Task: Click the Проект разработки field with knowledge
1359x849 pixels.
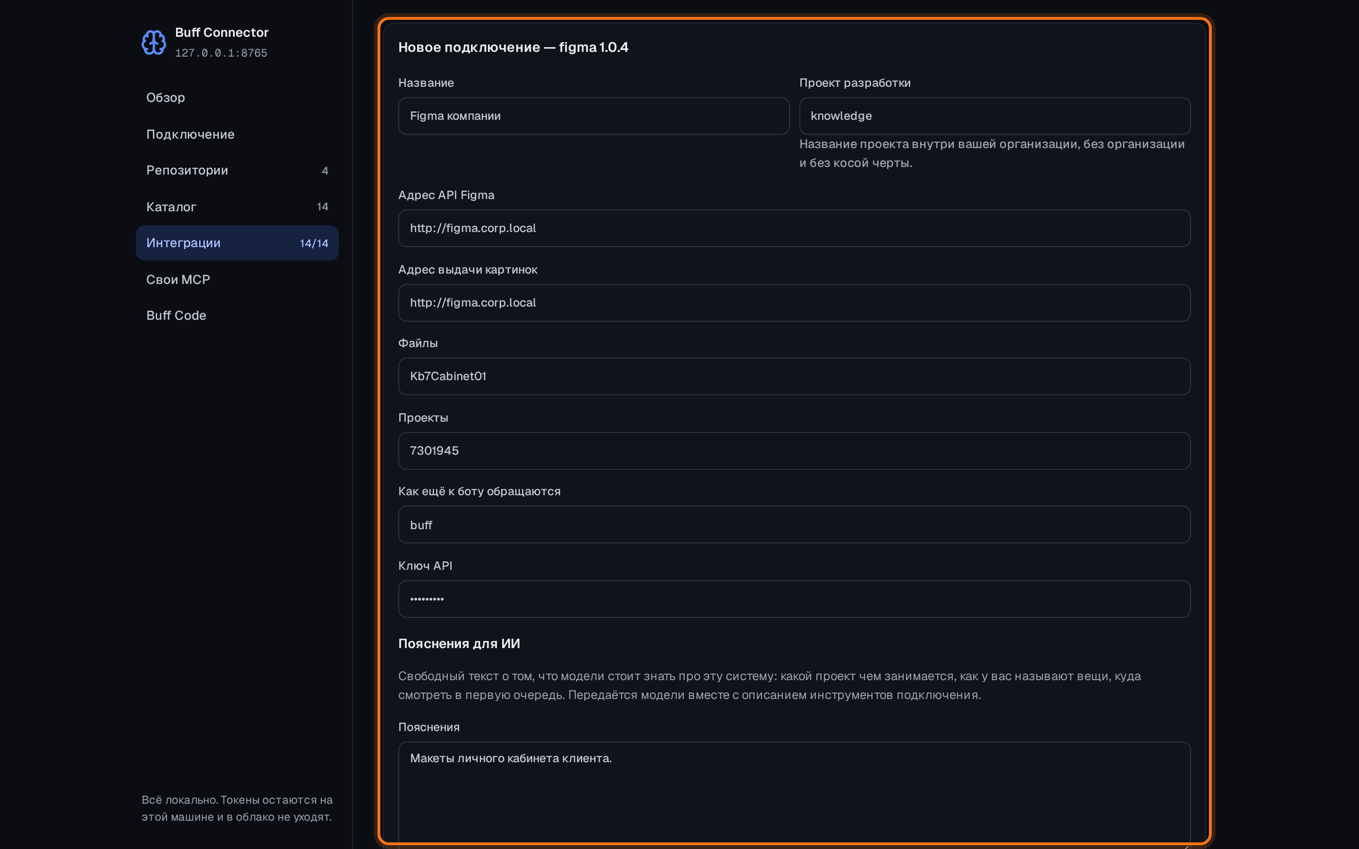Action: (995, 116)
